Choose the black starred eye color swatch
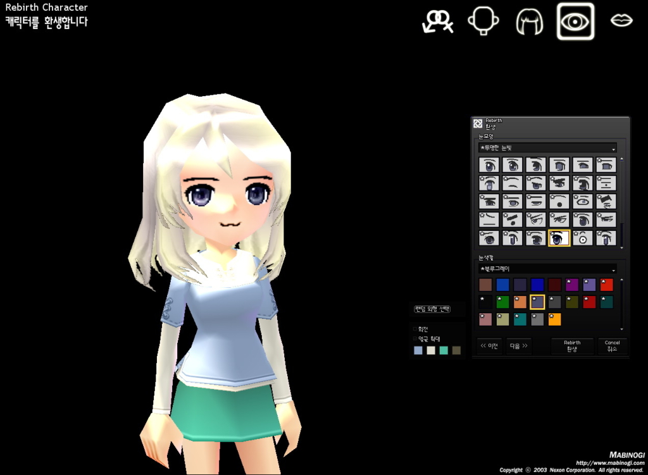648x475 pixels. 485,302
